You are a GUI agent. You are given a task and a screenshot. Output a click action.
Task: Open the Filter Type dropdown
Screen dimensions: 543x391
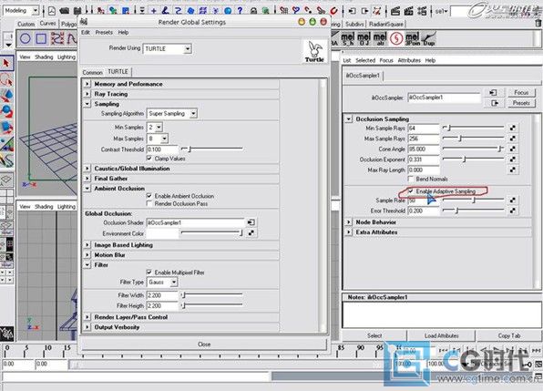(x=162, y=283)
